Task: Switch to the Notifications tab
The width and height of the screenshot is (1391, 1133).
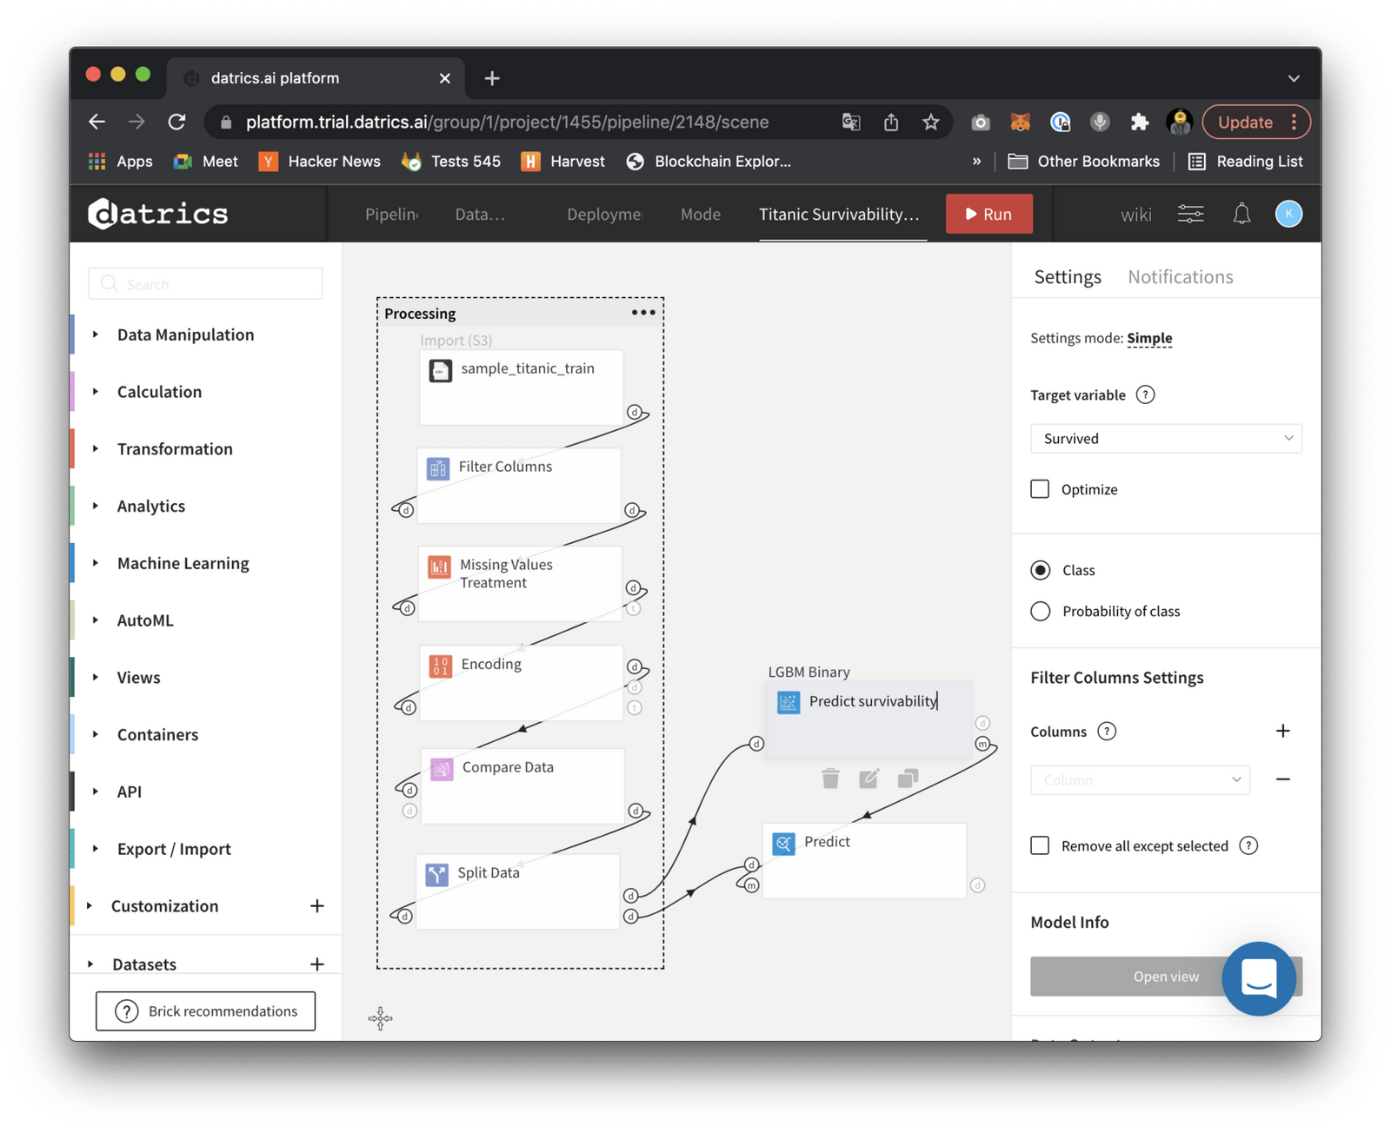Action: [1179, 276]
